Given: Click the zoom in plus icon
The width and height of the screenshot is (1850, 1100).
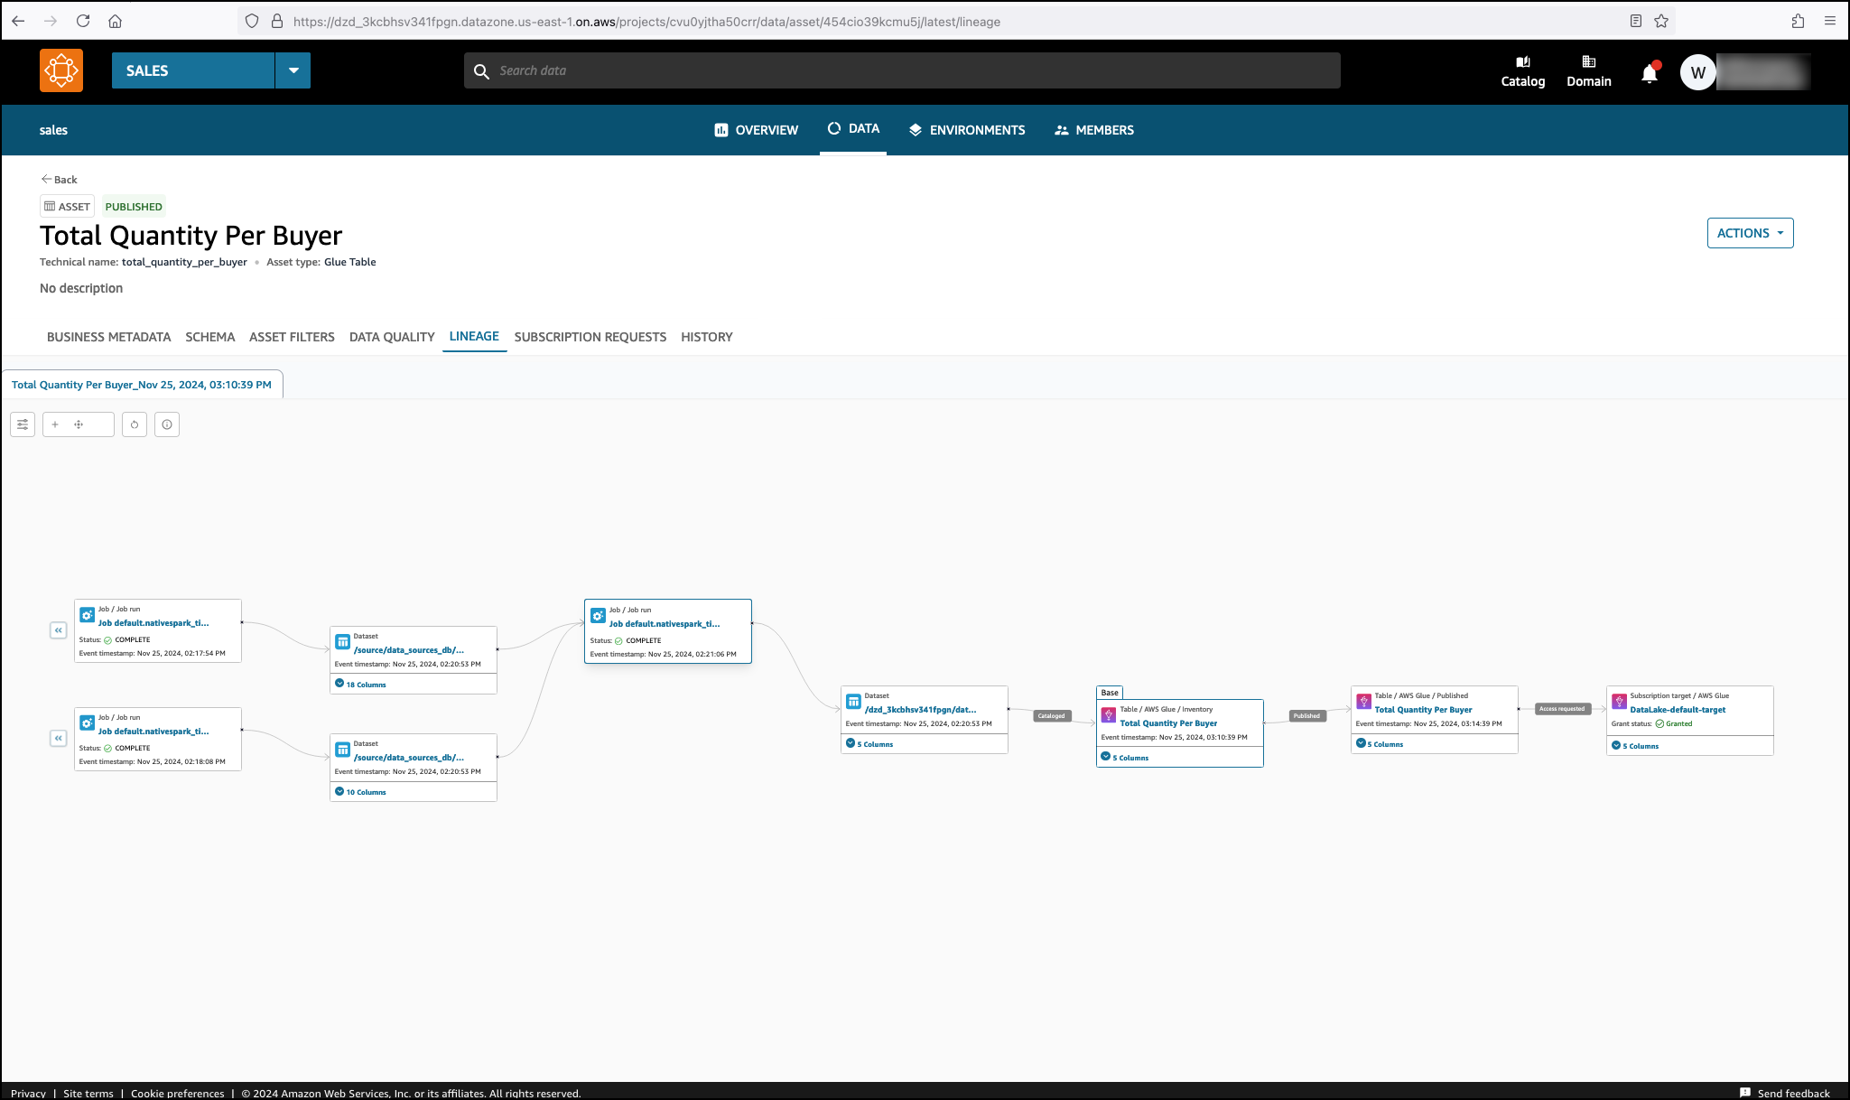Looking at the screenshot, I should coord(55,424).
